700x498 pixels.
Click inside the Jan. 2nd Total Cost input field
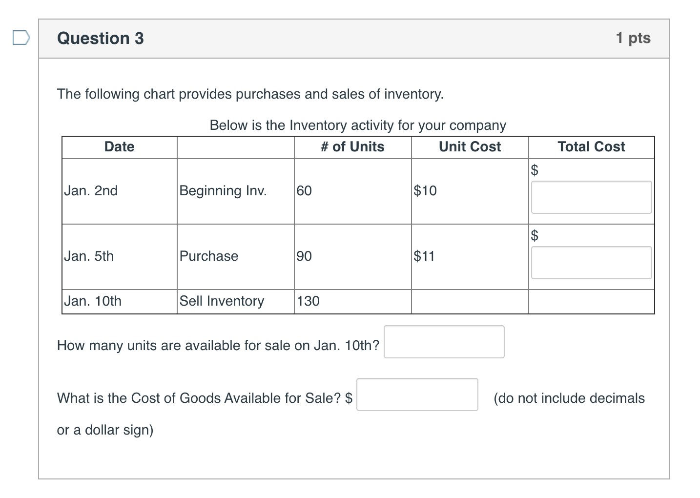tap(591, 197)
